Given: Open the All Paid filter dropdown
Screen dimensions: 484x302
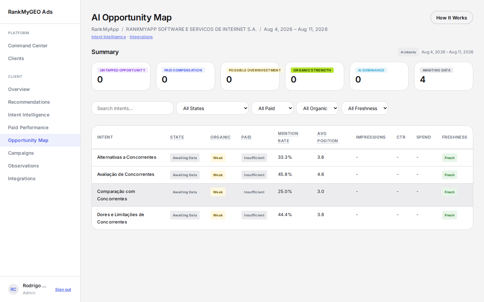Looking at the screenshot, I should [272, 108].
